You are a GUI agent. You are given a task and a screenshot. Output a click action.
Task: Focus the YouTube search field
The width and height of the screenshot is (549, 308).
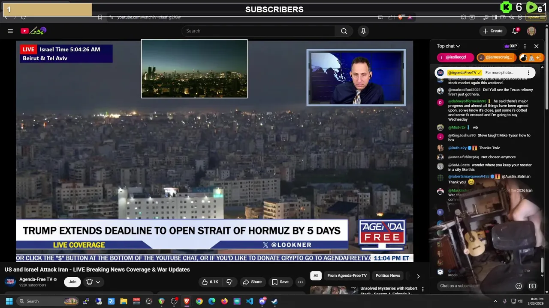point(259,31)
